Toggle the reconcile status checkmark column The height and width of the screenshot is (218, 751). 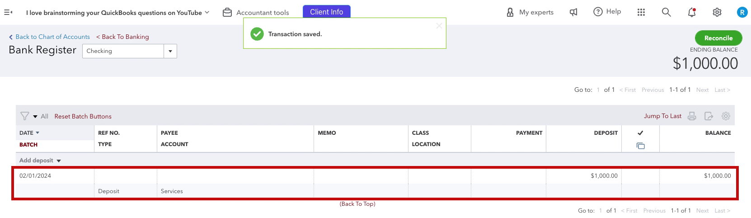[x=640, y=133]
